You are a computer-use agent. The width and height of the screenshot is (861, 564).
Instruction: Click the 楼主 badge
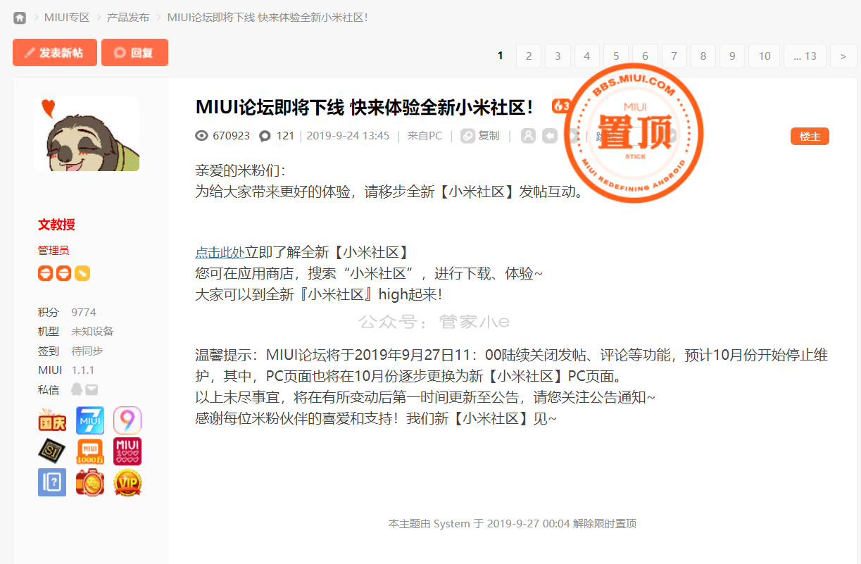(x=810, y=137)
